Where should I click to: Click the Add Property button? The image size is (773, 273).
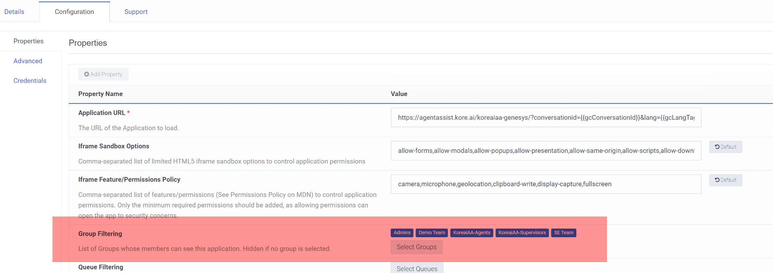point(103,74)
